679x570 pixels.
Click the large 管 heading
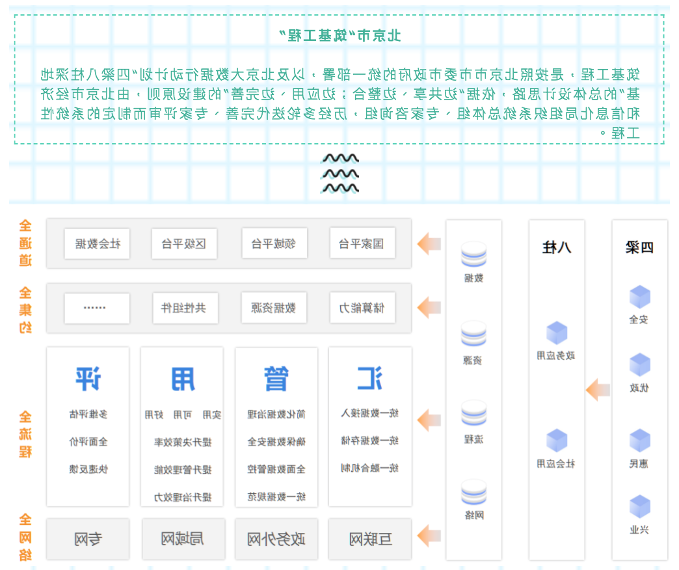pos(276,379)
